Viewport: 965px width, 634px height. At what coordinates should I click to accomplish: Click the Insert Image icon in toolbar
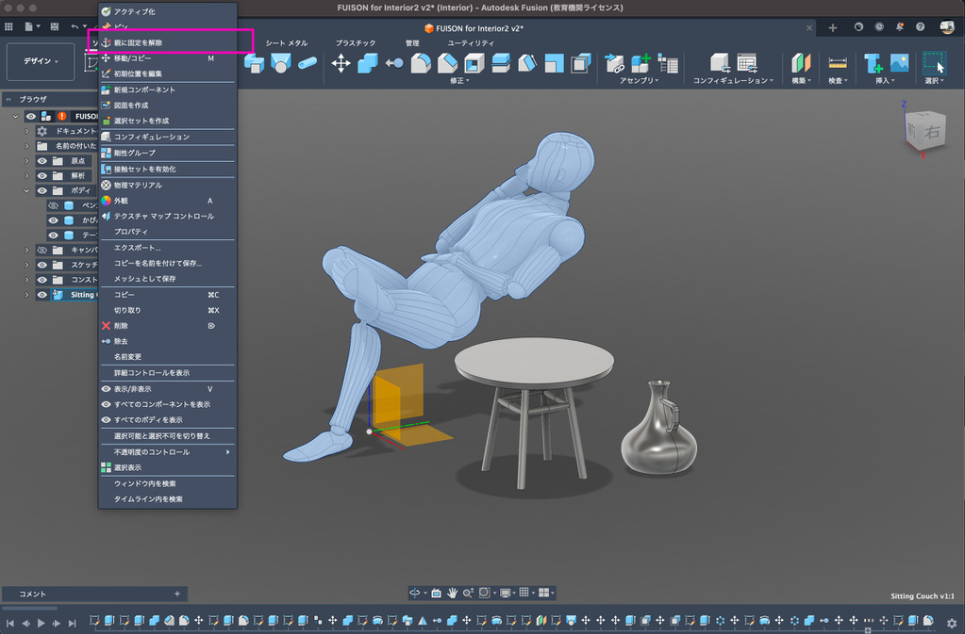coord(899,63)
